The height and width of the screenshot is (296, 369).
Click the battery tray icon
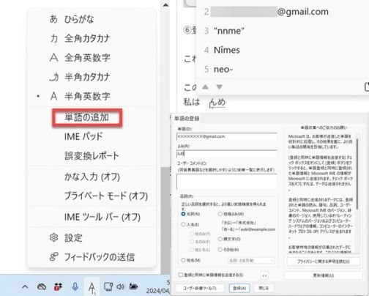pyautogui.click(x=133, y=286)
